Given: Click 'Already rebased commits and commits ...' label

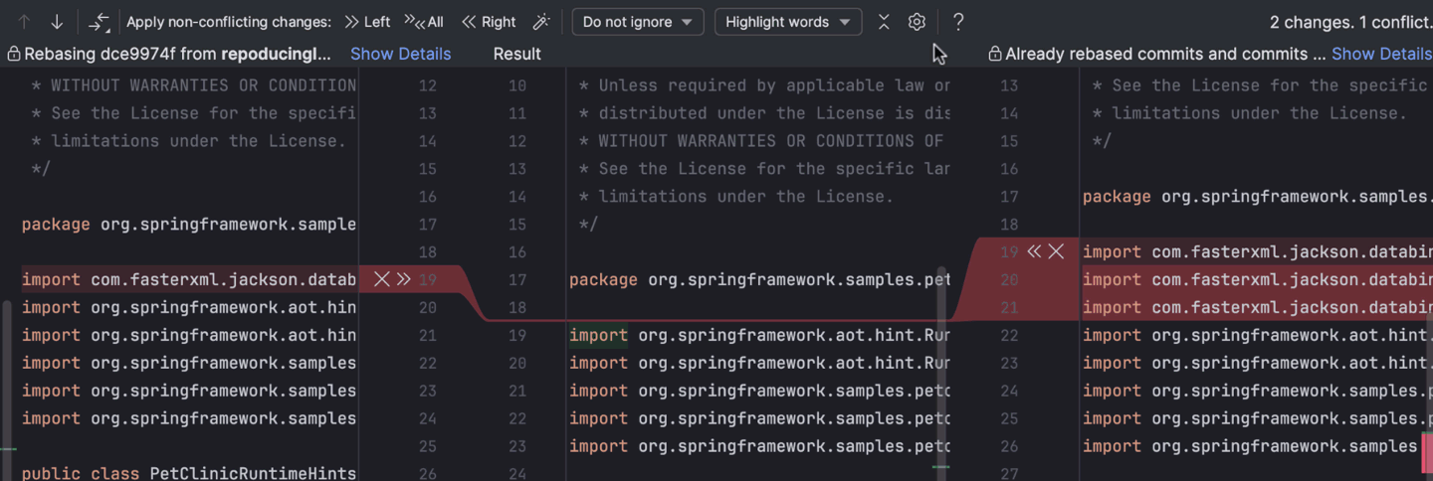Looking at the screenshot, I should click(1165, 54).
